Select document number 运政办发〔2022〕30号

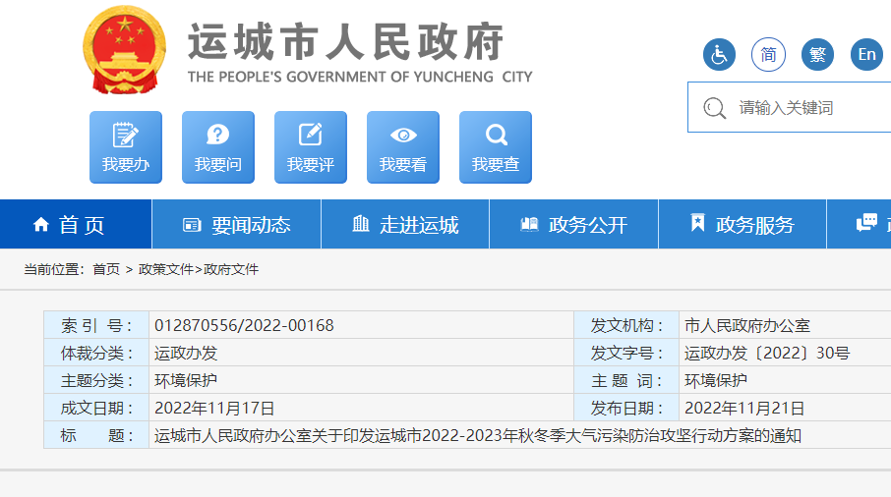[767, 353]
